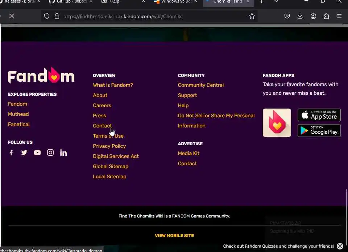Bookmark this page with star icon
This screenshot has height=252, width=348.
click(x=252, y=16)
